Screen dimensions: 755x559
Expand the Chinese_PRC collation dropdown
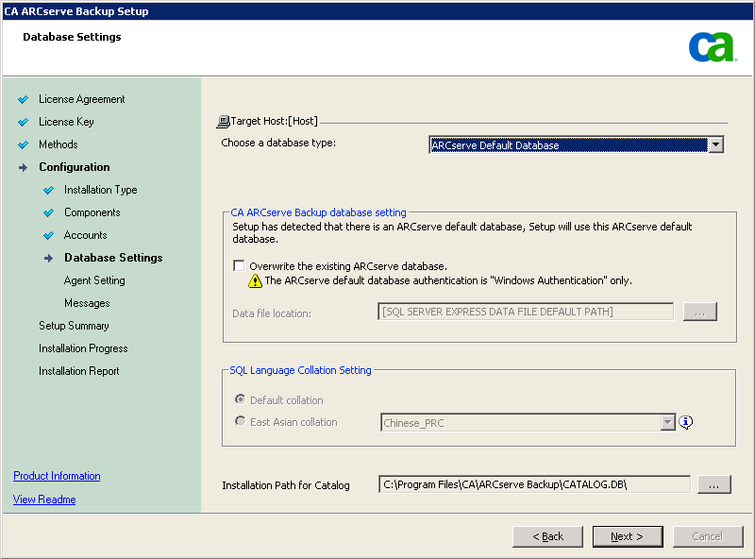tap(667, 423)
